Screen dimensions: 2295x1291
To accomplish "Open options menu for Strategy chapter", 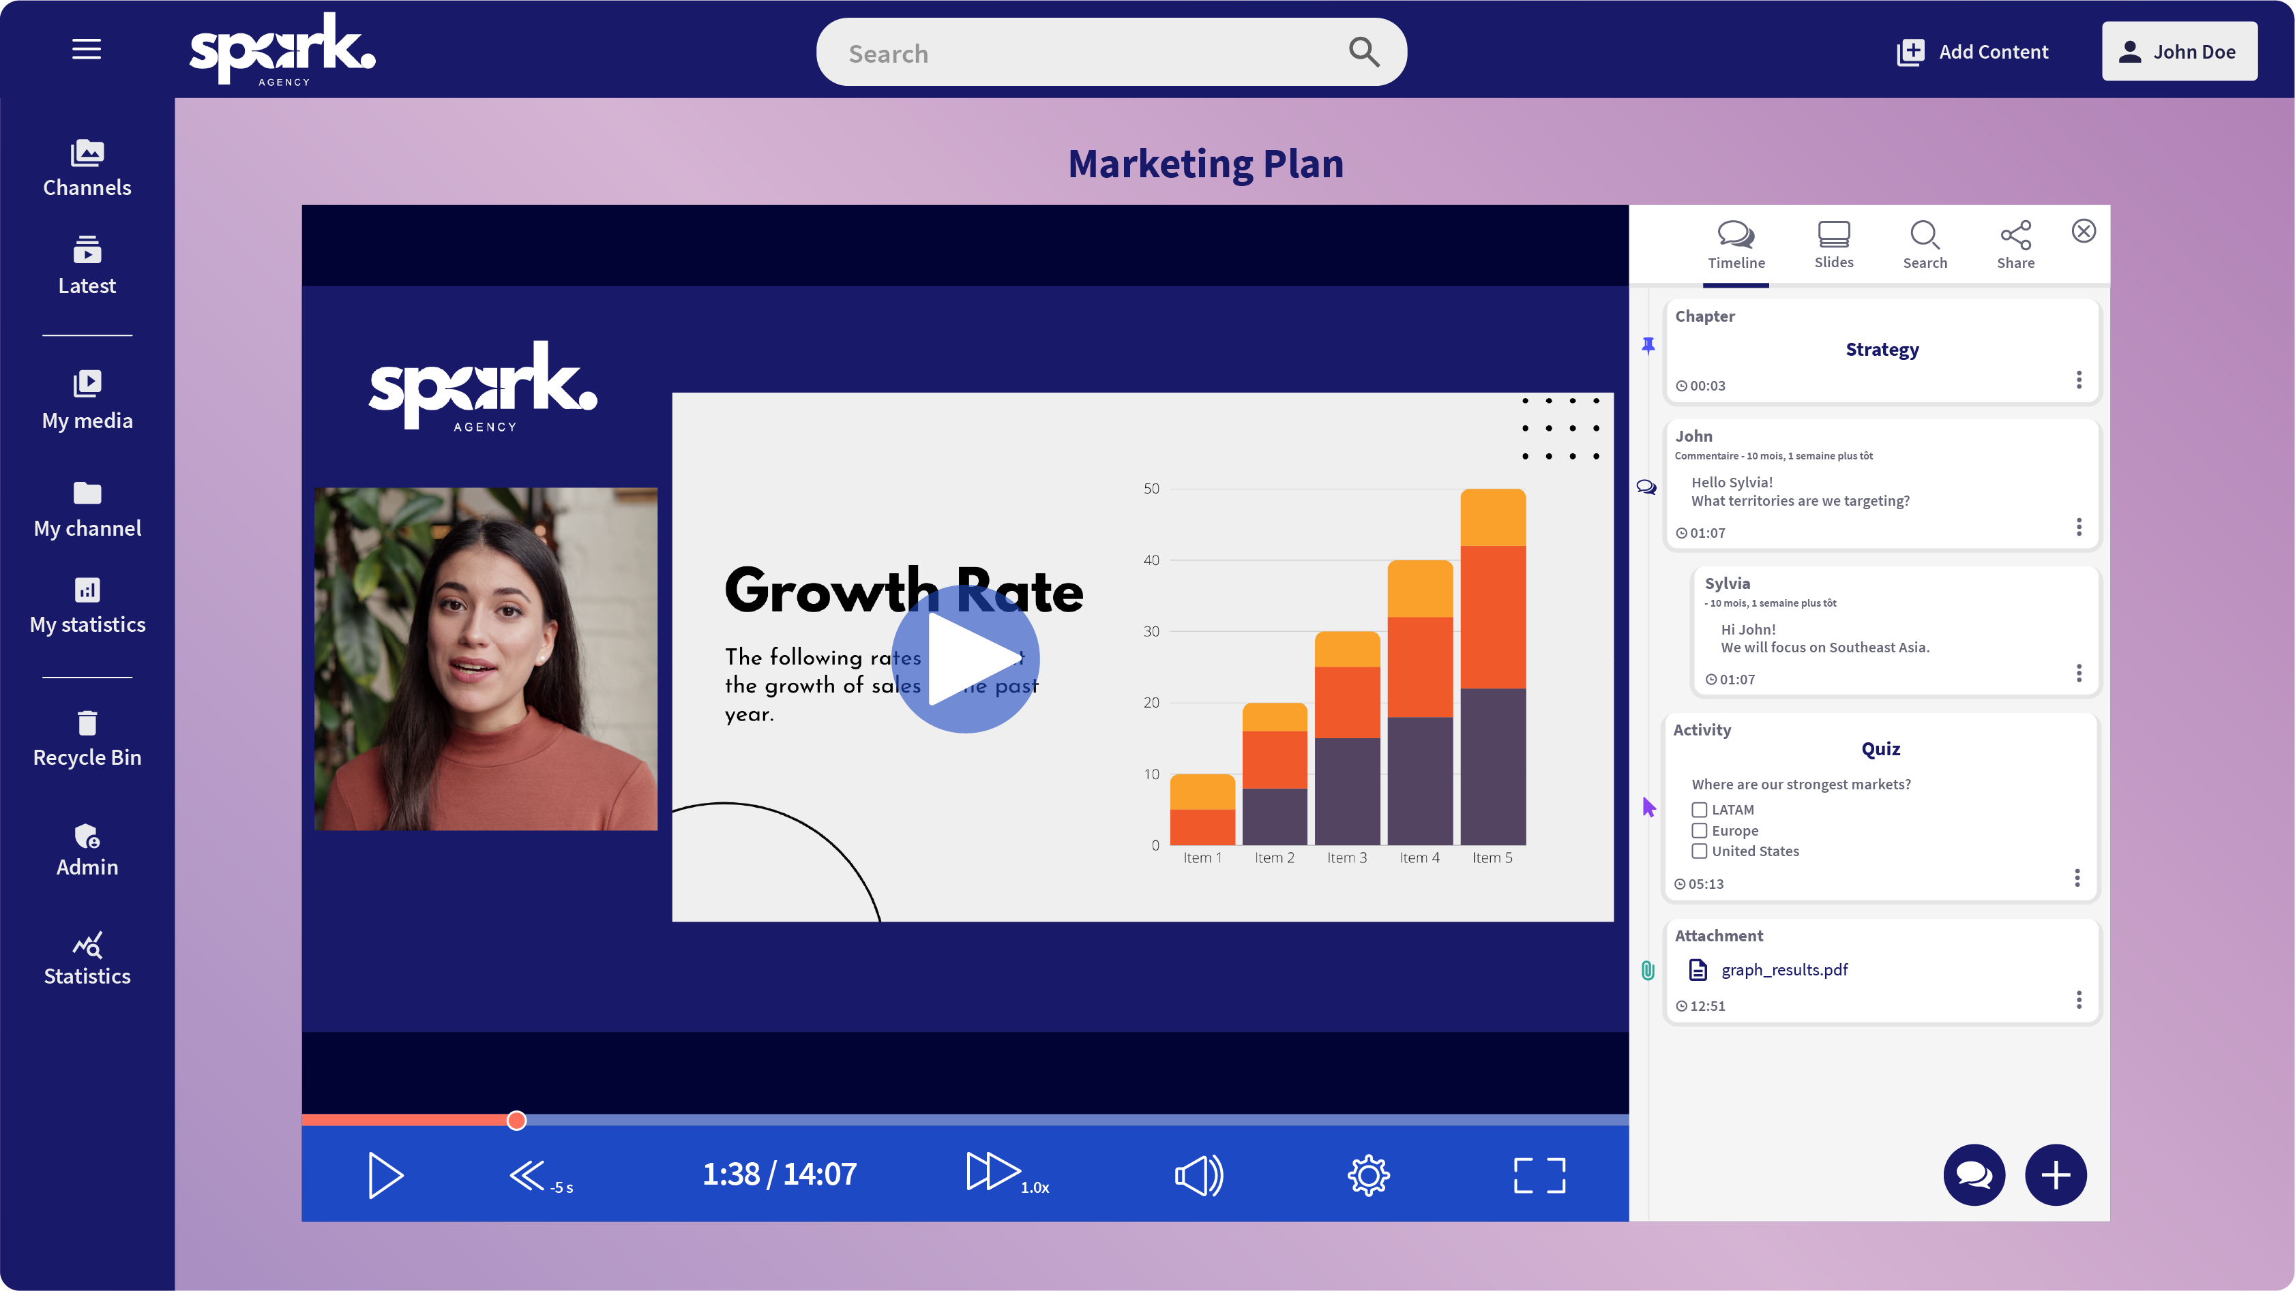I will tap(2079, 379).
